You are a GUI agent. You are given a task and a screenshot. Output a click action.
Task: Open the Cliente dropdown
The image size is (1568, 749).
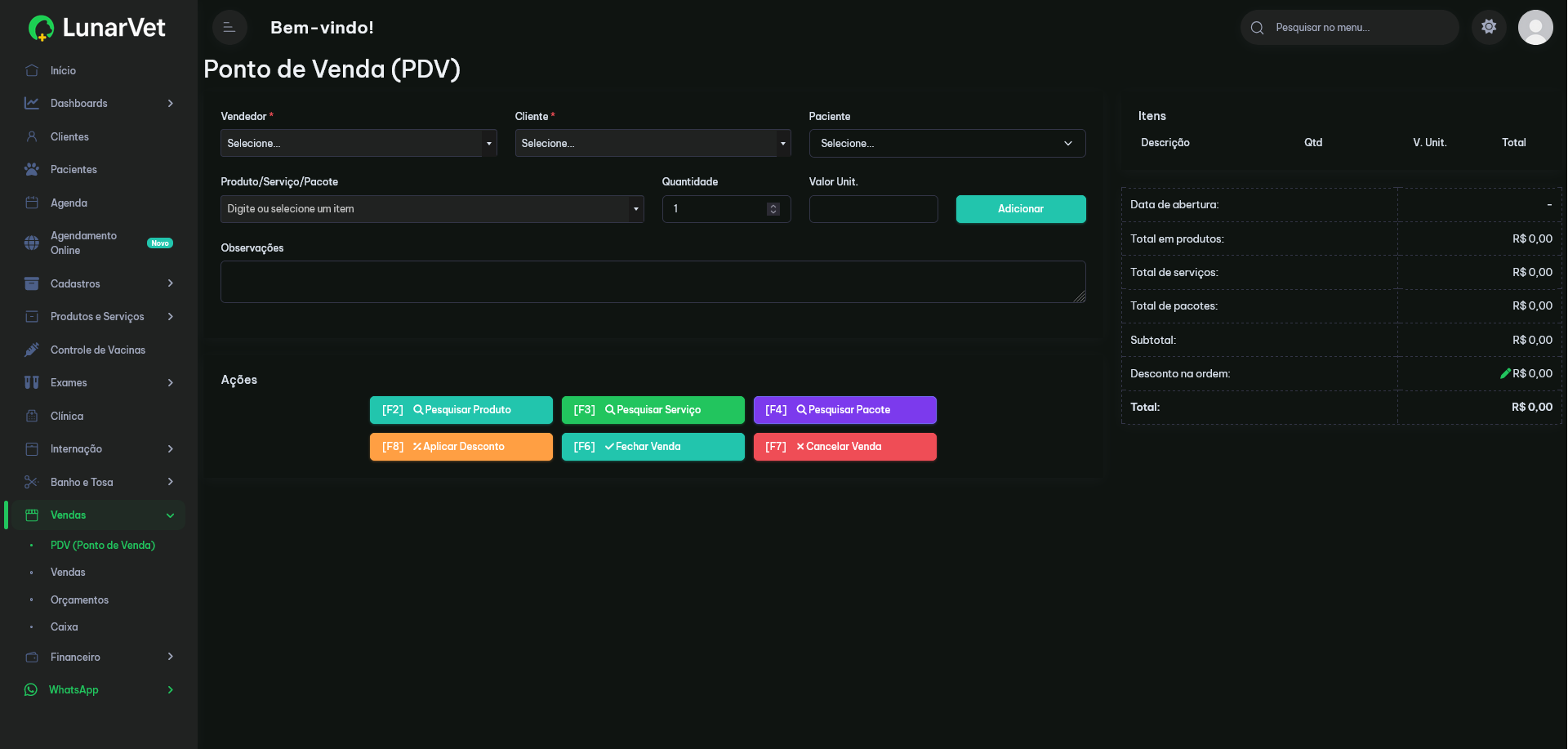(653, 143)
